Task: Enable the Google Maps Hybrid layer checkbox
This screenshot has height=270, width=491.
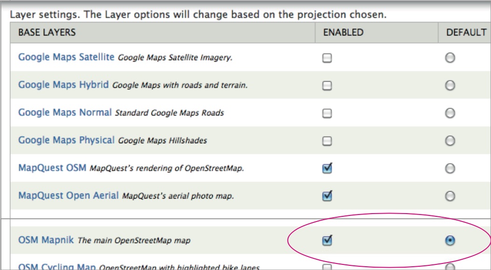Action: click(327, 86)
